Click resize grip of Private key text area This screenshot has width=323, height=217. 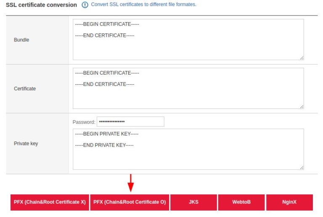click(302, 167)
